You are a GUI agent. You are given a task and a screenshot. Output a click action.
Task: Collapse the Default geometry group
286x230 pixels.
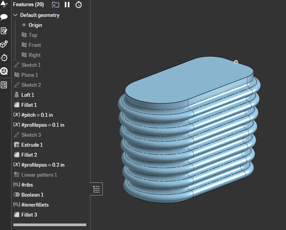click(15, 15)
